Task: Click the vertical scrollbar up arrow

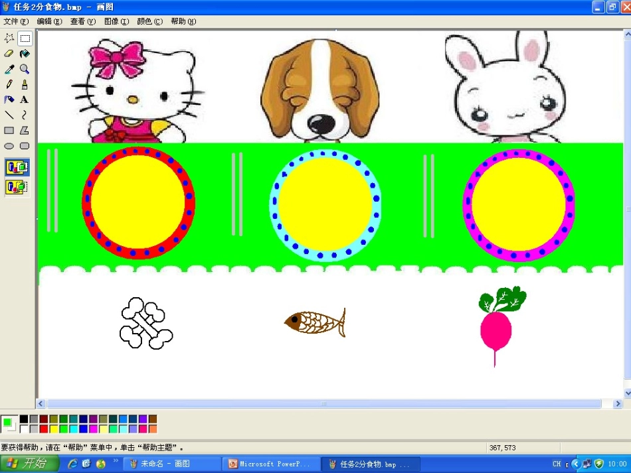Action: 628,34
